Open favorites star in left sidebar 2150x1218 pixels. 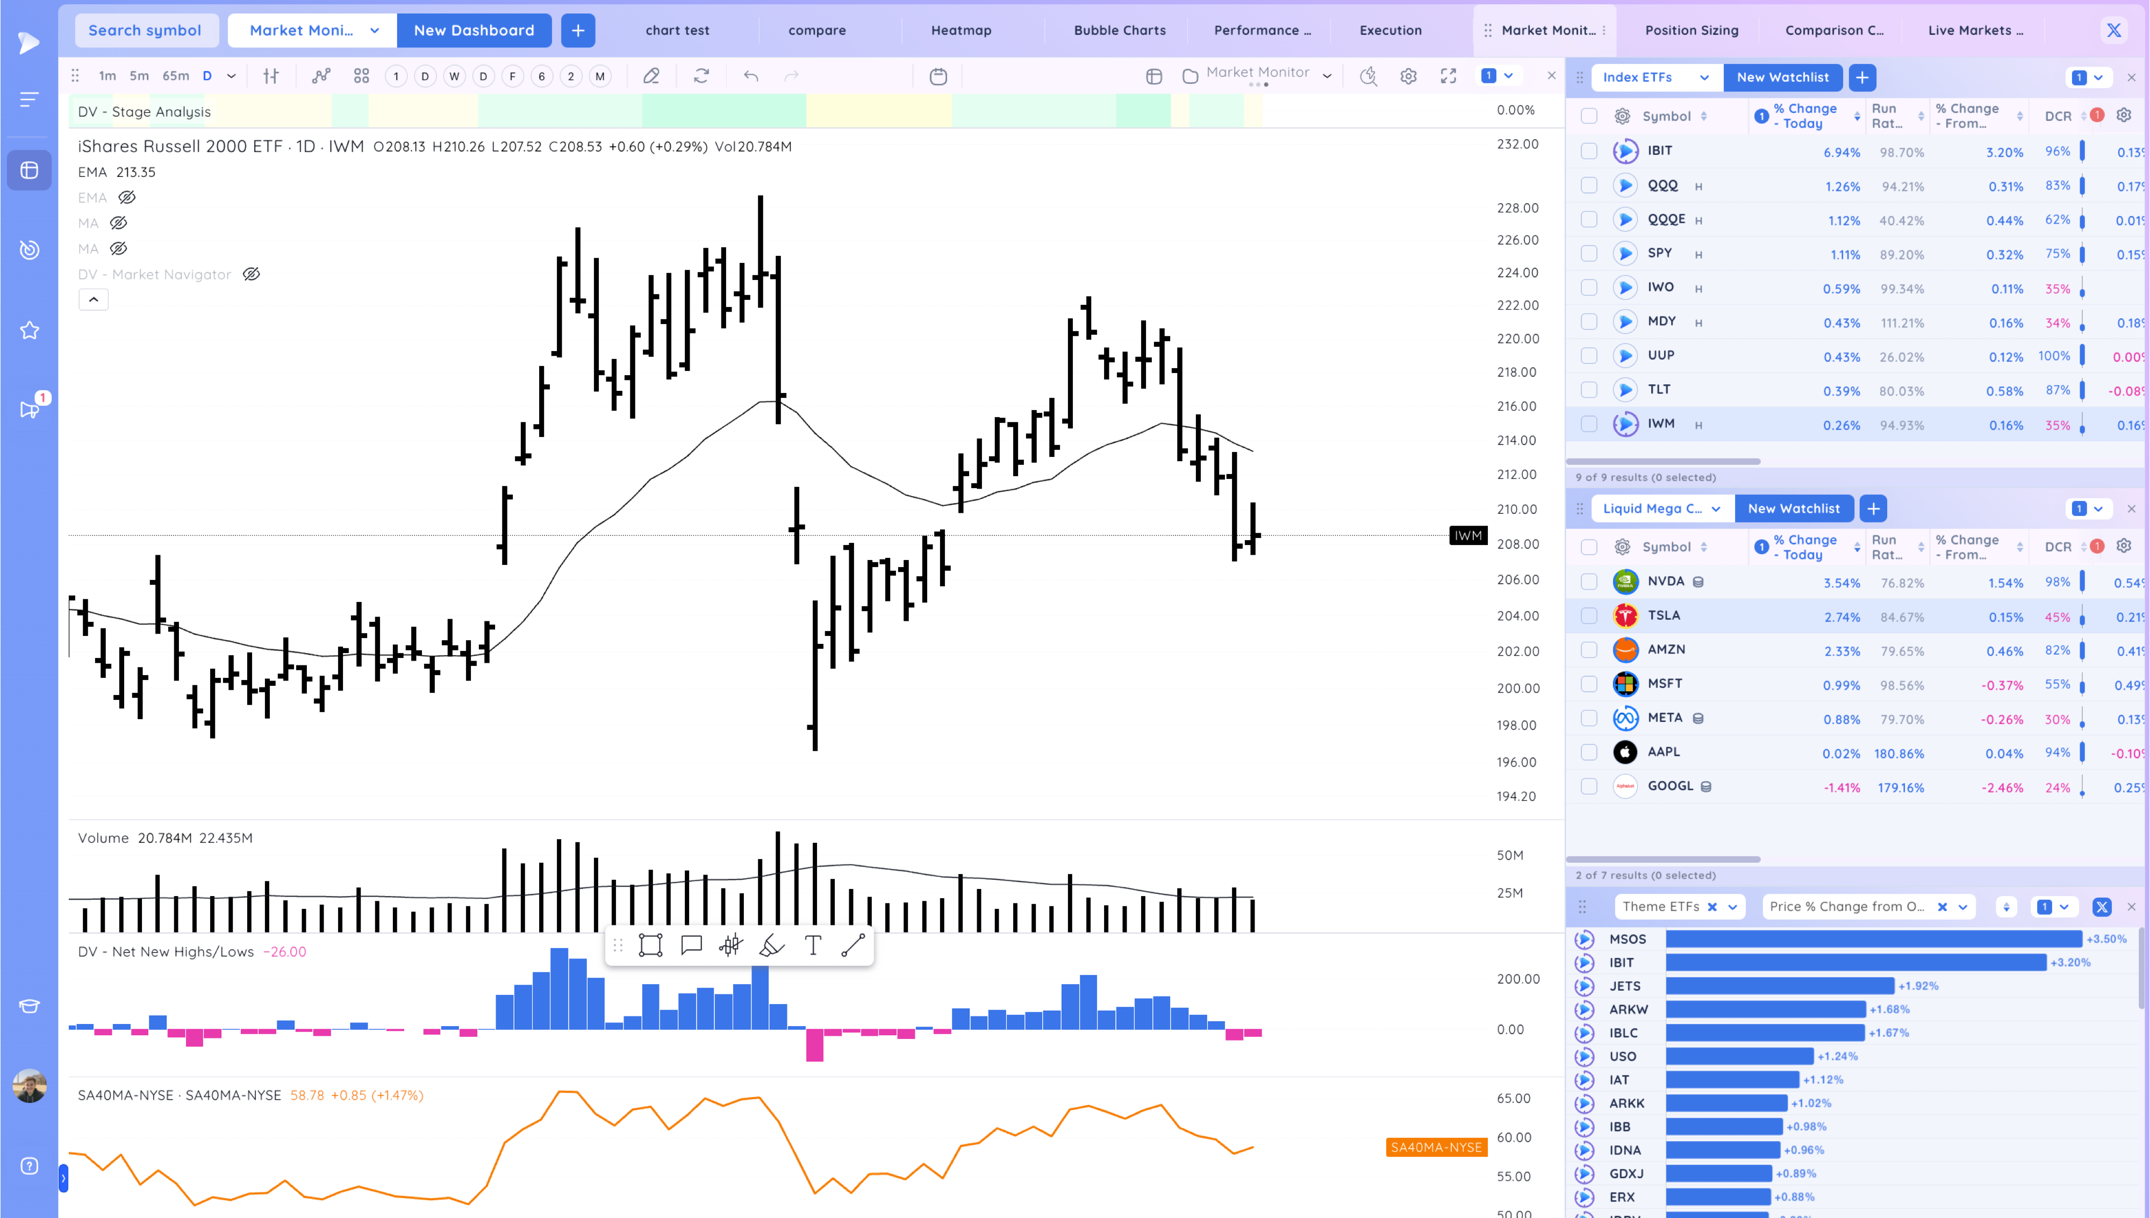pyautogui.click(x=29, y=331)
